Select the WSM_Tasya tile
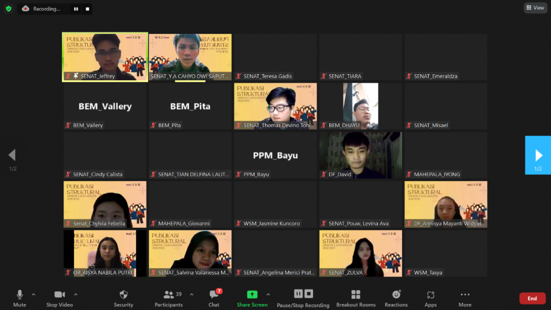The image size is (551, 310). (446, 253)
